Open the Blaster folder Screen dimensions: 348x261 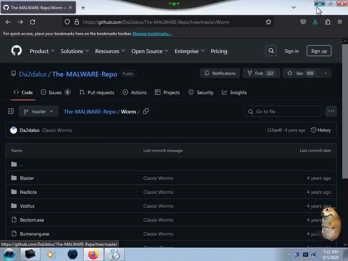(x=27, y=178)
